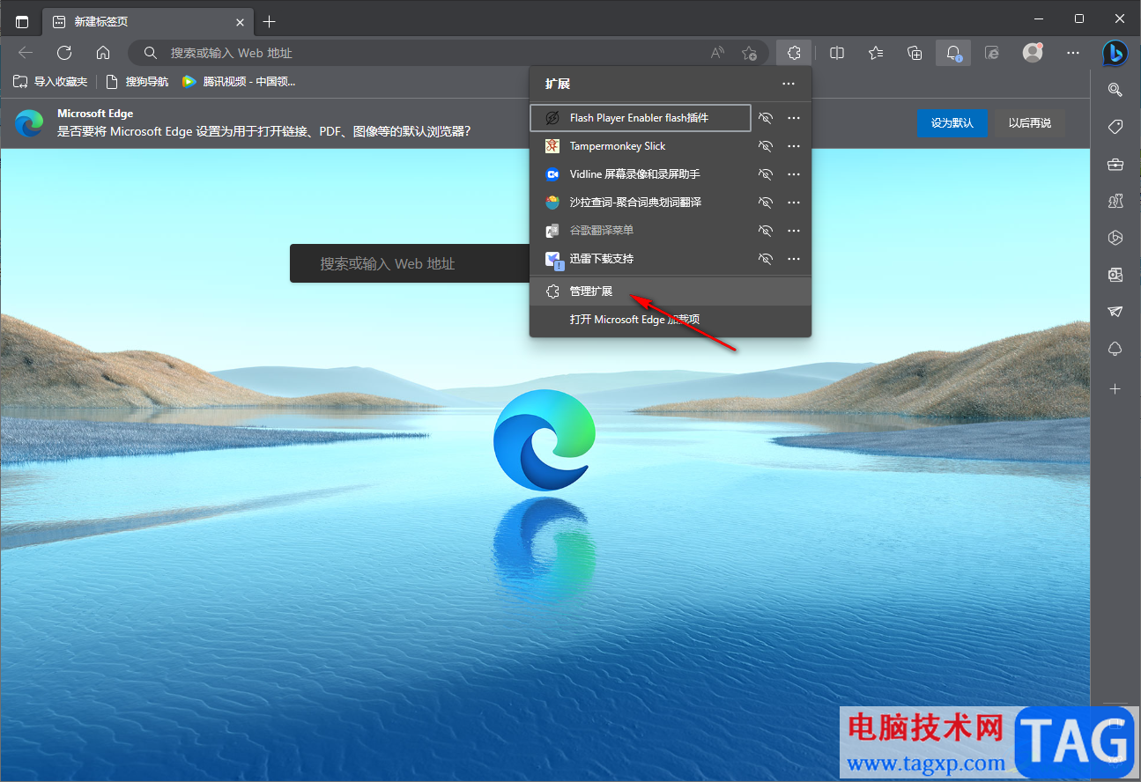
Task: Click the Back navigation arrow
Action: pos(26,53)
